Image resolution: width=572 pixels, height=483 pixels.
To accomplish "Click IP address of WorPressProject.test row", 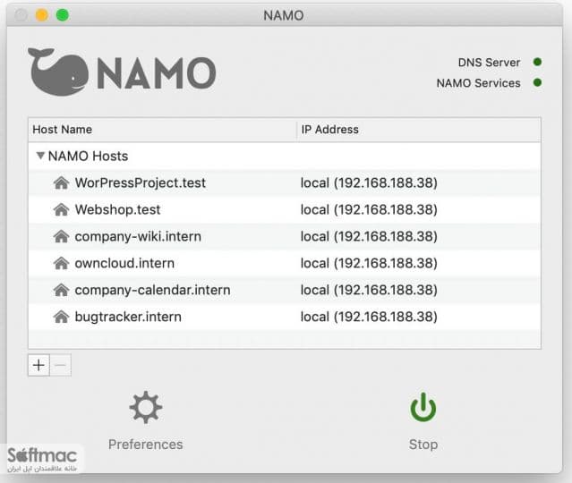I will [369, 182].
